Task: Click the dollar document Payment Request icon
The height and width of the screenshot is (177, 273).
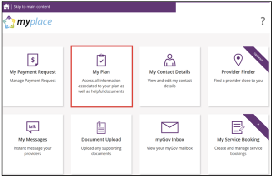Action: coord(33,60)
